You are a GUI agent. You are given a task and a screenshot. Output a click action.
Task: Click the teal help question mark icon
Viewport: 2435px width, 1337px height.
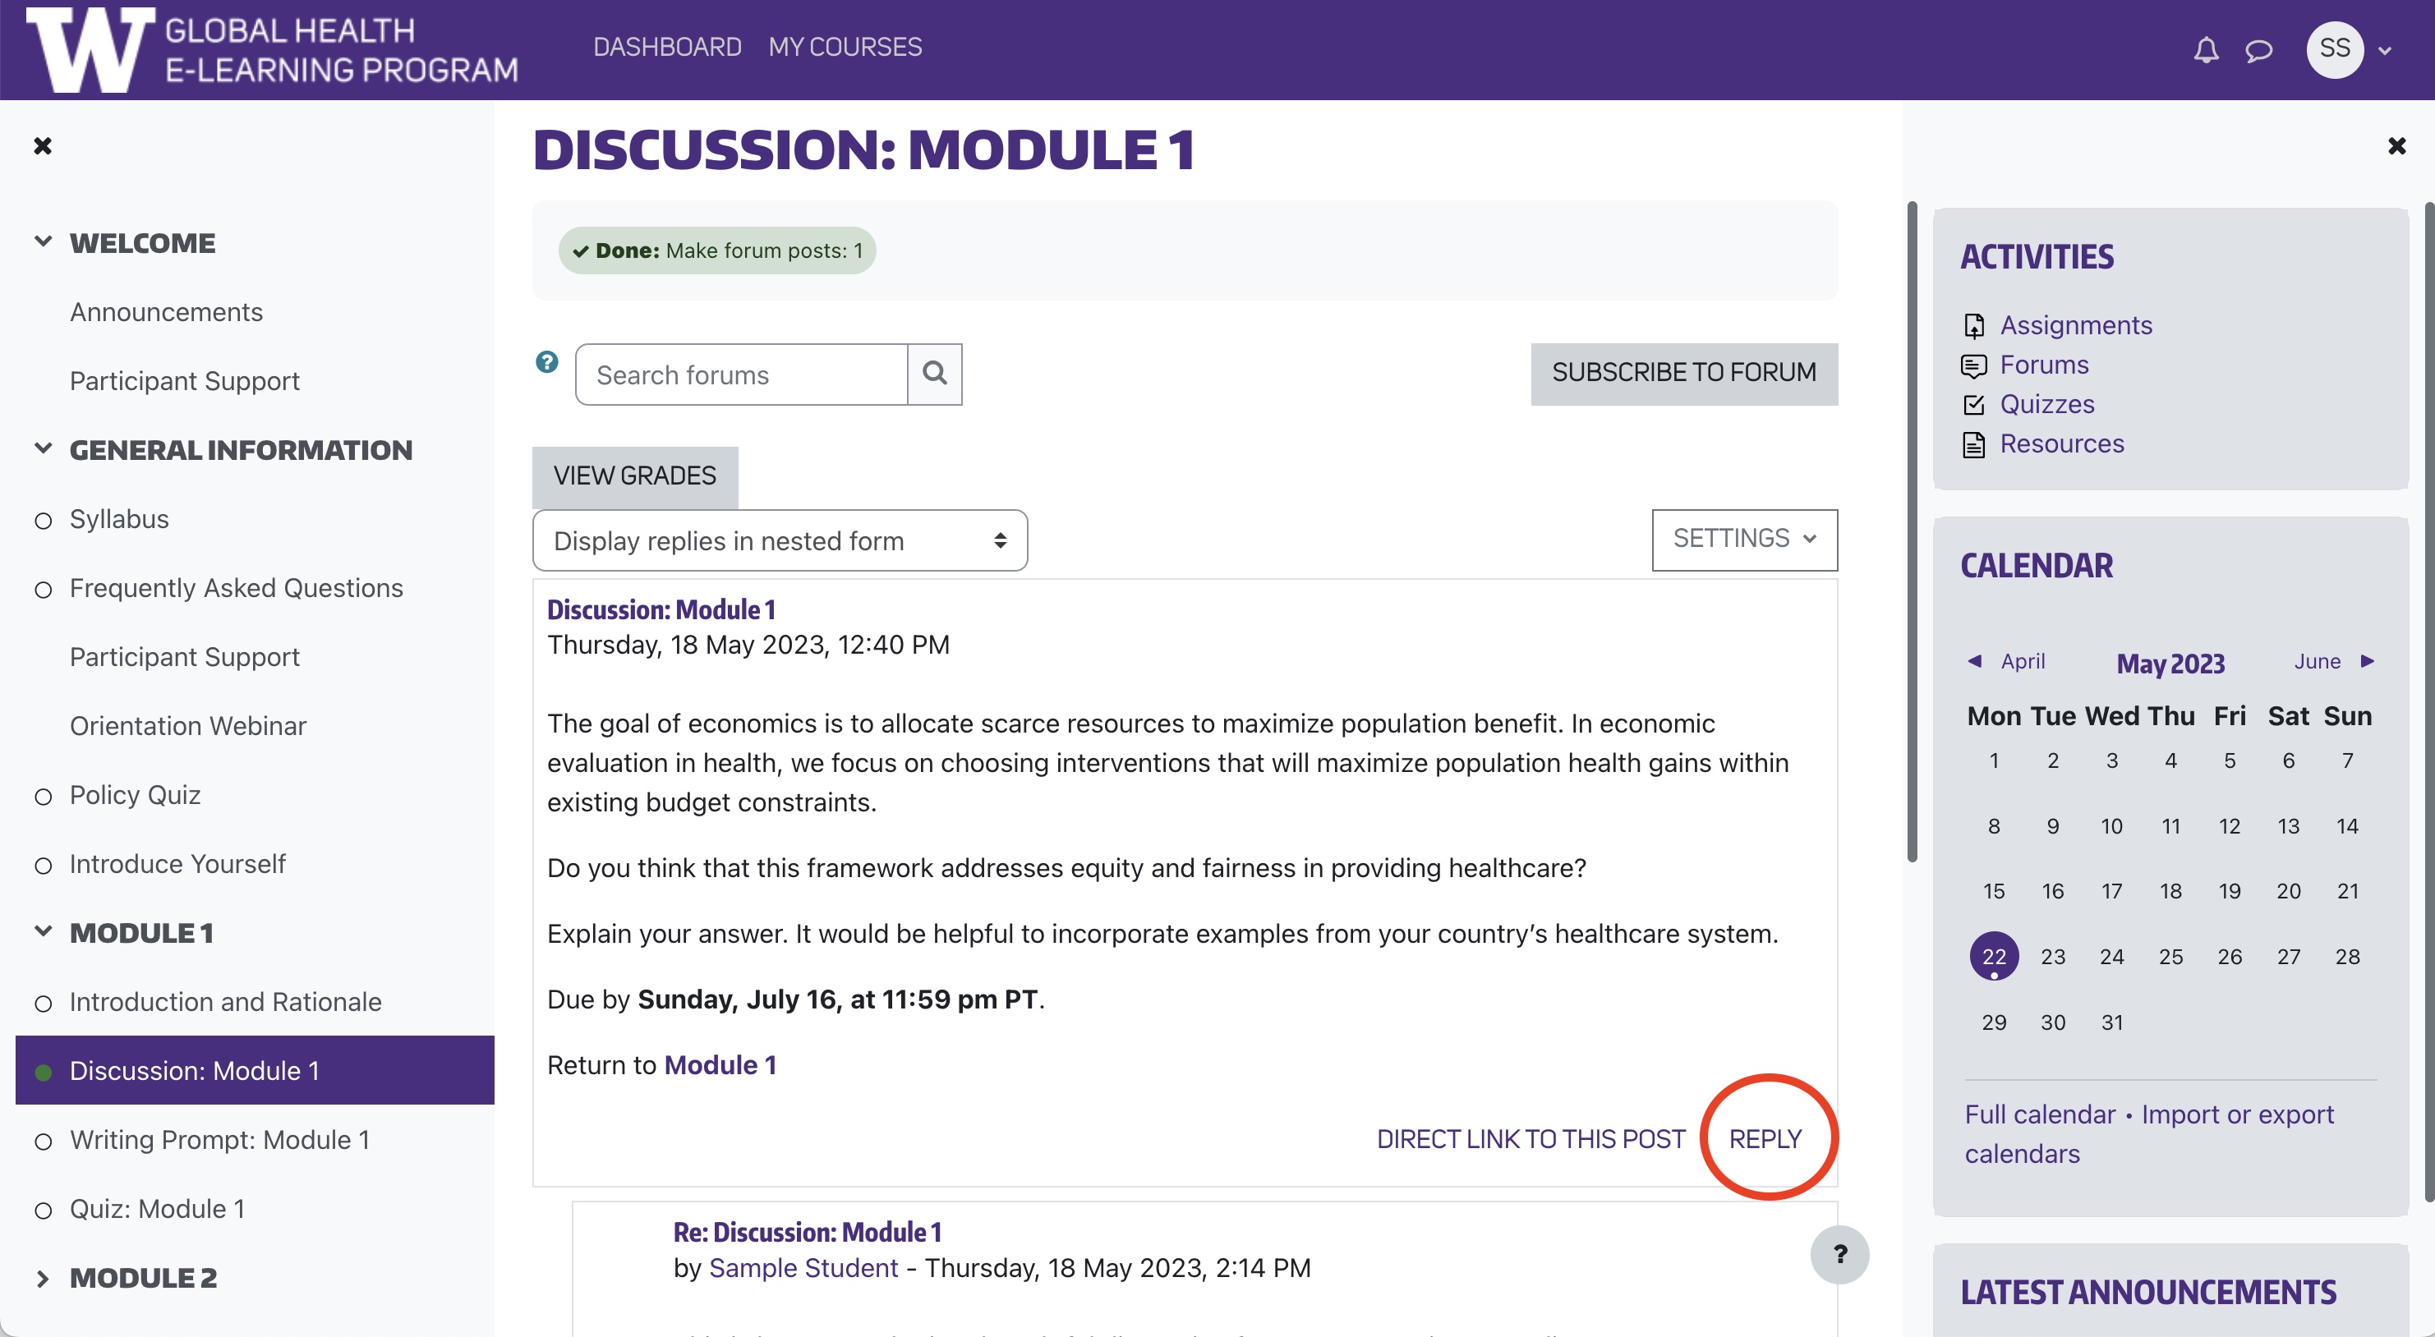pos(545,362)
